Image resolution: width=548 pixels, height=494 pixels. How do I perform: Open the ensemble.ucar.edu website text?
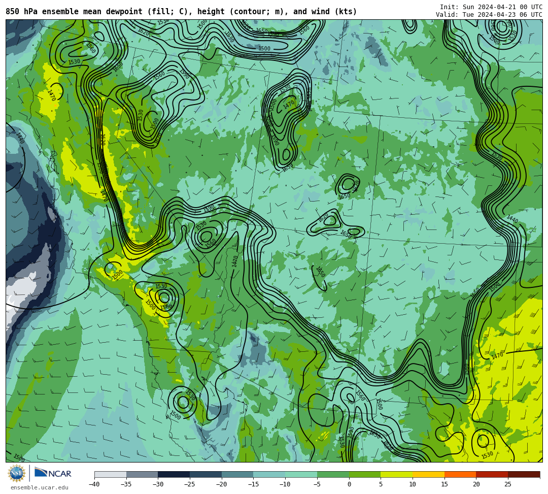[40, 487]
